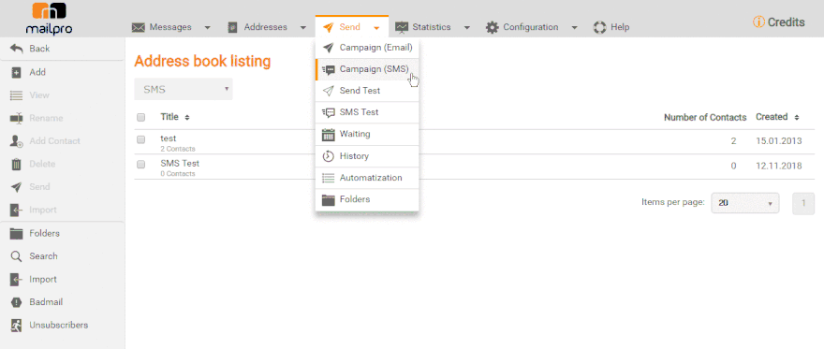Click the '0 Contacts' subtitle text
Image resolution: width=824 pixels, height=349 pixels.
pos(178,174)
